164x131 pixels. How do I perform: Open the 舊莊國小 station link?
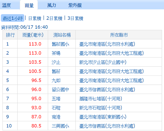[x=60, y=44]
